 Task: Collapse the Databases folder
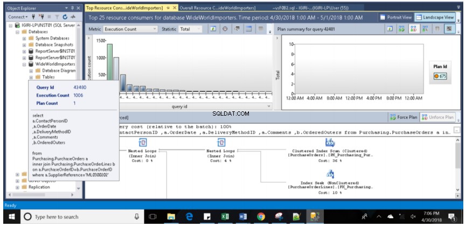[x=17, y=32]
